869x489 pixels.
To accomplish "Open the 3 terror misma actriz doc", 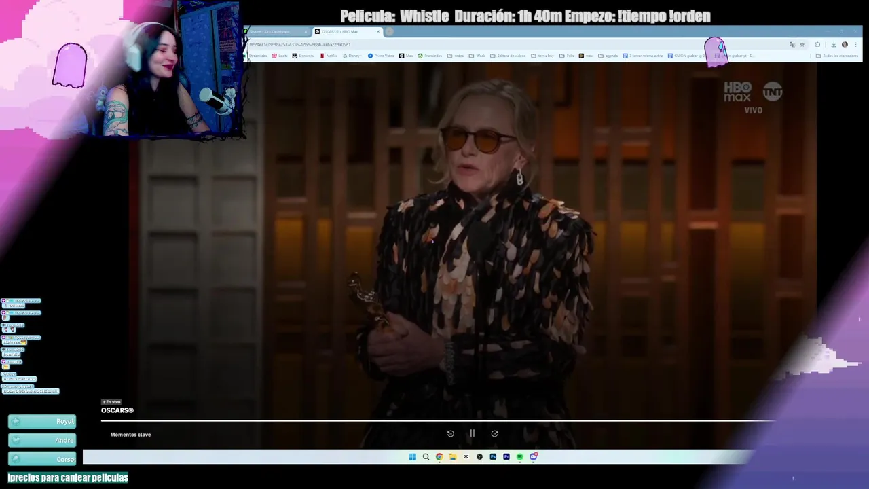I will tap(643, 56).
